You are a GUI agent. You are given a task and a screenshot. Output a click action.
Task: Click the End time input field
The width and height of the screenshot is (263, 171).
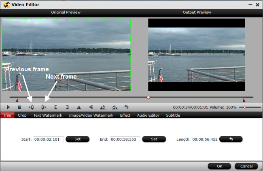(125, 139)
